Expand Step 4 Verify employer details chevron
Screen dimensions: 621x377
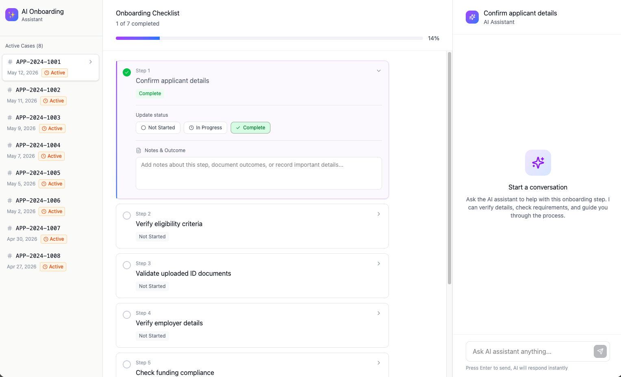pyautogui.click(x=379, y=313)
